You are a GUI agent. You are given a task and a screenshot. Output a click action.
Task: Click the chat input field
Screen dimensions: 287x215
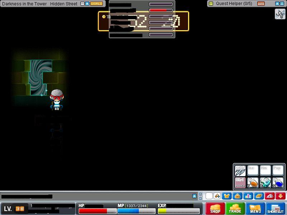tap(96, 196)
